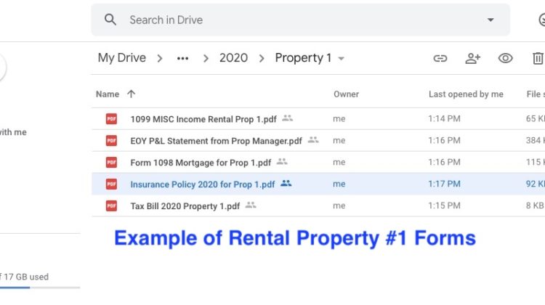The height and width of the screenshot is (305, 545).
Task: Expand the Property 1 folder dropdown
Action: pyautogui.click(x=342, y=59)
